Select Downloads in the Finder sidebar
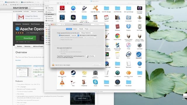 tap(50, 21)
